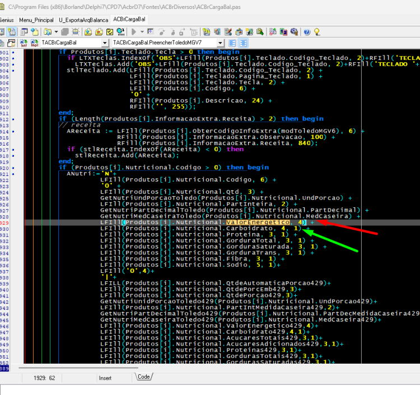
Task: Expand the Run button dropdown arrow
Action: point(142,32)
